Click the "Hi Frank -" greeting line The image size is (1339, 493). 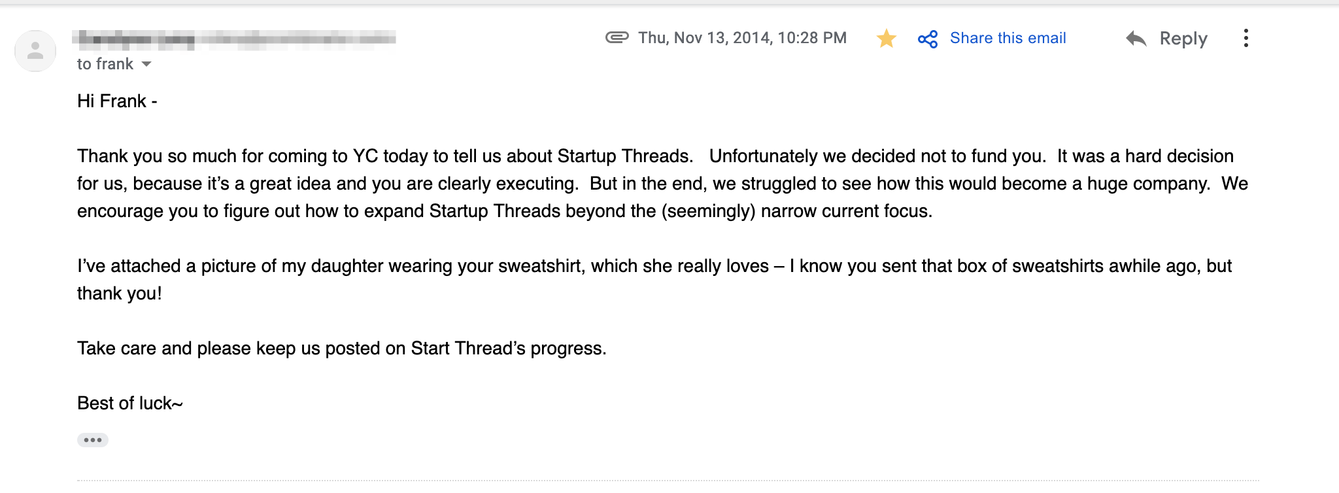coord(117,101)
